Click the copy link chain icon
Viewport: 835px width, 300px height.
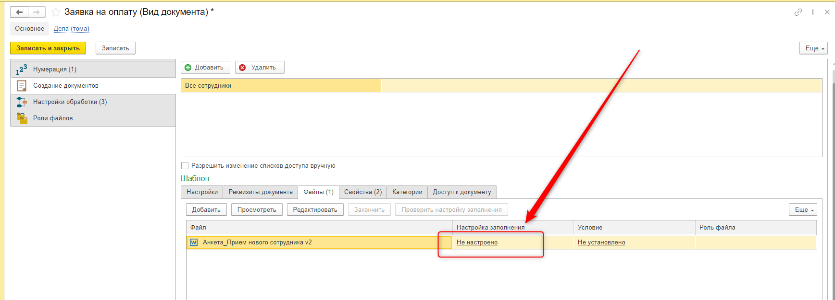[798, 12]
